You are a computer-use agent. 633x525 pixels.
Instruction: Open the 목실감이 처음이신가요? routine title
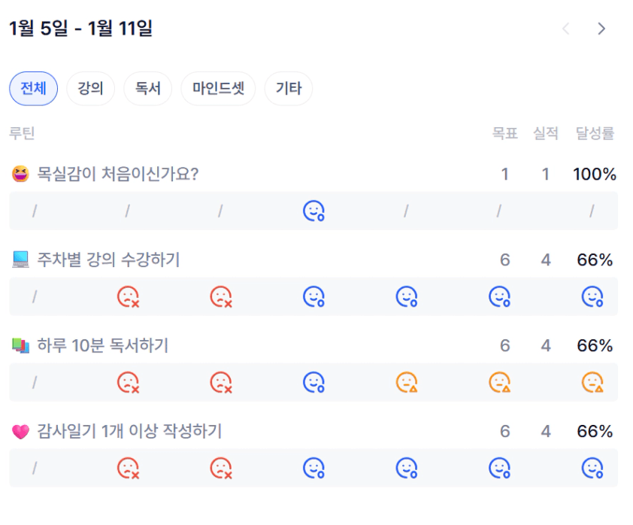click(118, 174)
